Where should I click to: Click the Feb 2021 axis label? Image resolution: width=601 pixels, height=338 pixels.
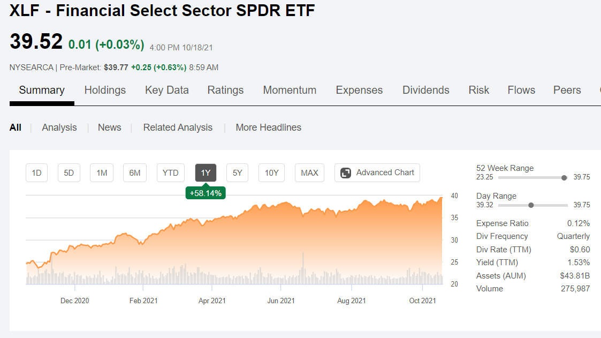(x=143, y=301)
